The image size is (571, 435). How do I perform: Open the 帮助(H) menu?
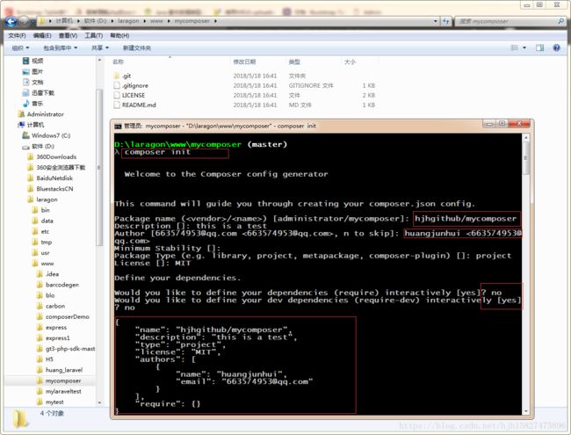119,36
